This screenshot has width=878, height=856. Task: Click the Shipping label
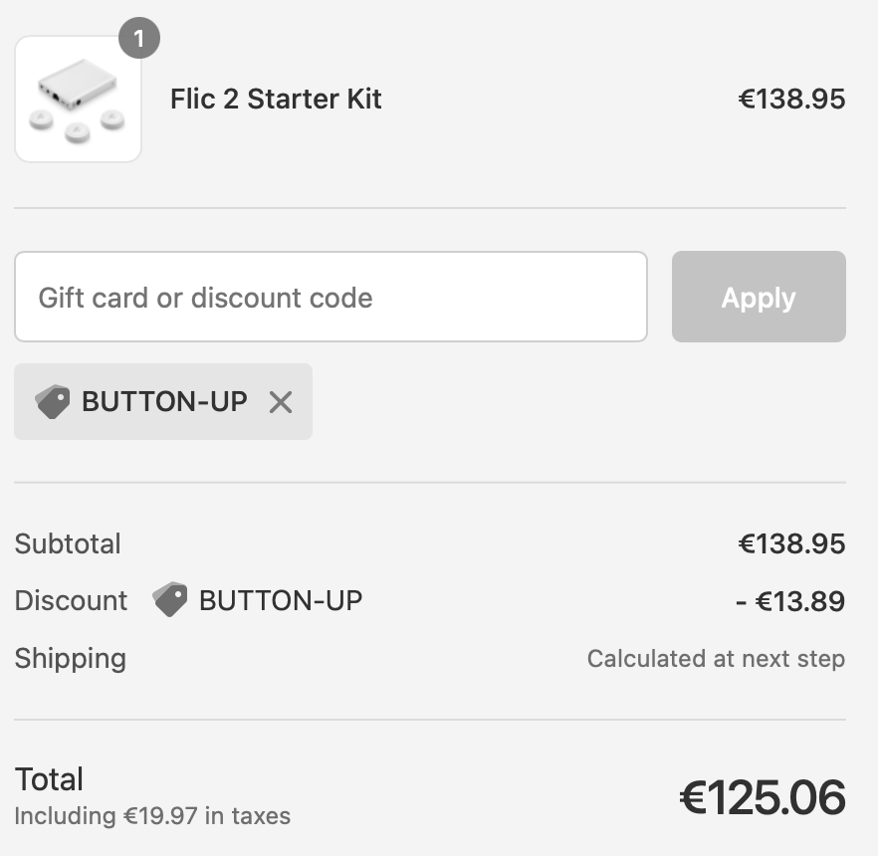coord(70,658)
